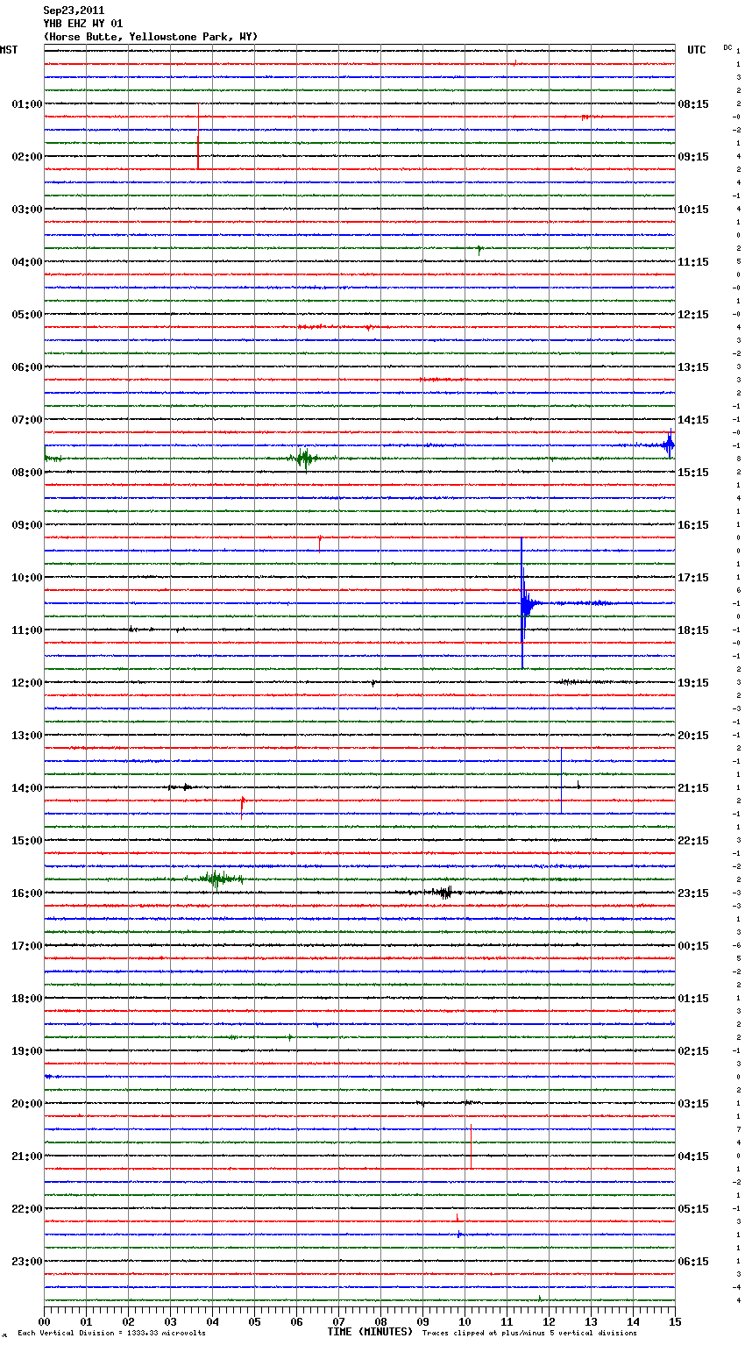
Task: Click the 23:00 MST time label
Action: pyautogui.click(x=26, y=1262)
